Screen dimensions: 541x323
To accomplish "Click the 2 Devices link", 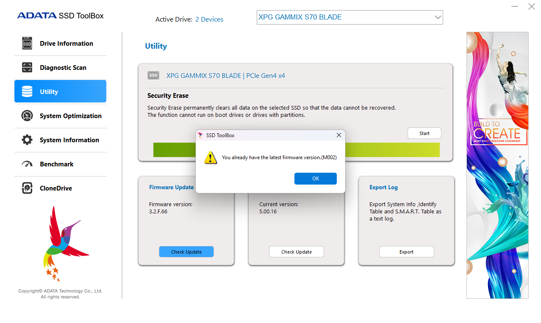I will click(209, 19).
